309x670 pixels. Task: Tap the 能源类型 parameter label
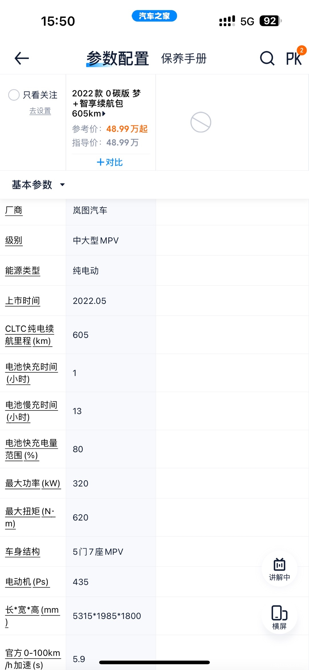[23, 270]
